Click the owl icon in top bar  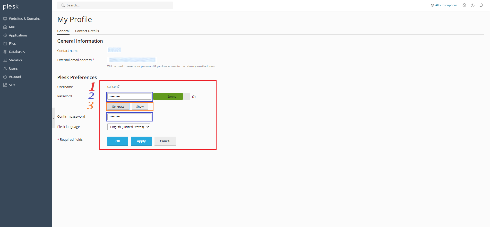point(464,5)
